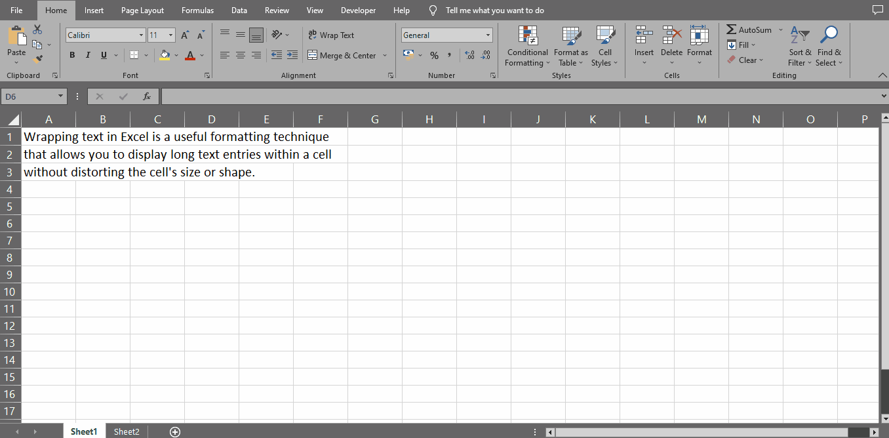889x438 pixels.
Task: Apply Merge & Center to selection
Action: point(342,55)
